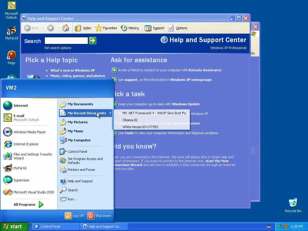Click Remote Assistance invitation link
308x231 pixels.
170,70
